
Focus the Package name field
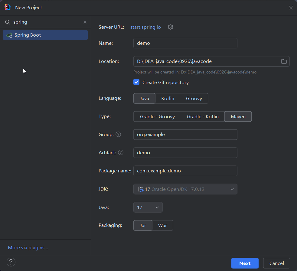[x=185, y=171]
